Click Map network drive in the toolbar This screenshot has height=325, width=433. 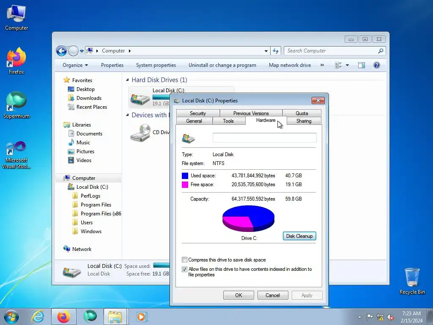[290, 65]
